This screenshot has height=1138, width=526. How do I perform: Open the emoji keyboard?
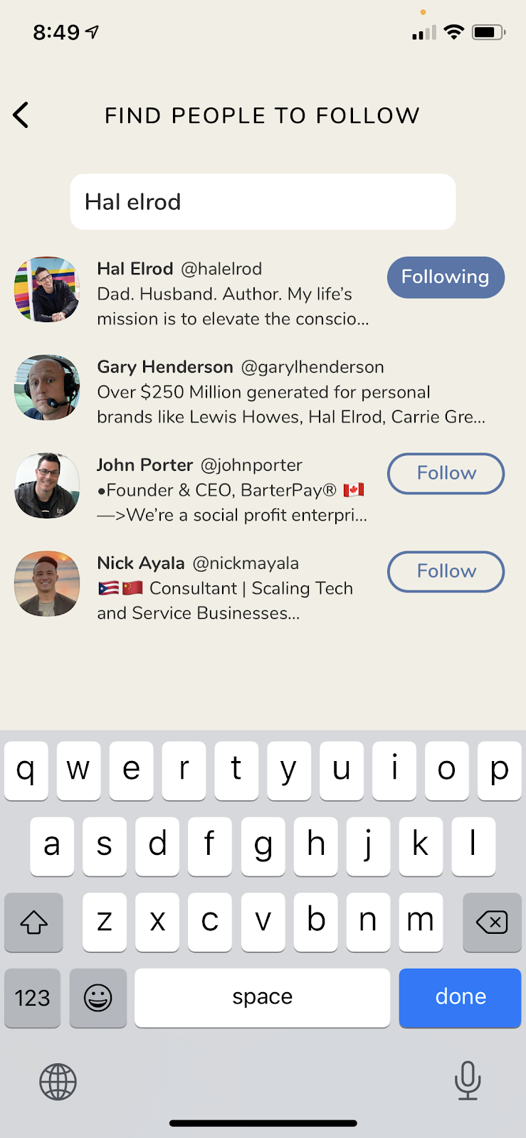[x=98, y=997]
